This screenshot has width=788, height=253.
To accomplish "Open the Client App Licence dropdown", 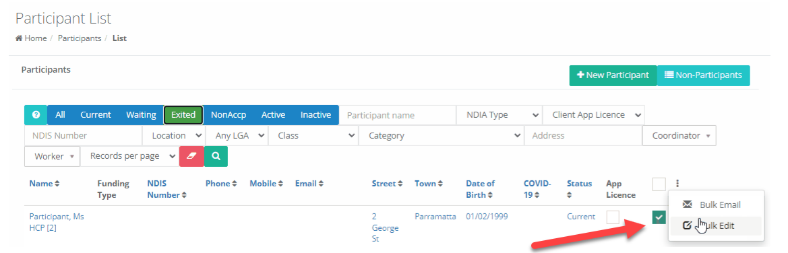I will click(x=593, y=115).
